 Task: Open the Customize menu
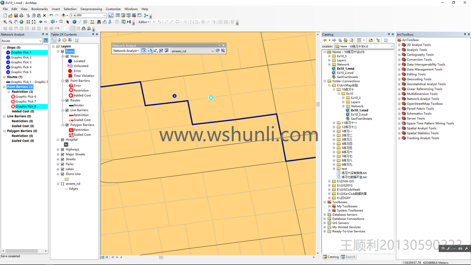pos(113,9)
